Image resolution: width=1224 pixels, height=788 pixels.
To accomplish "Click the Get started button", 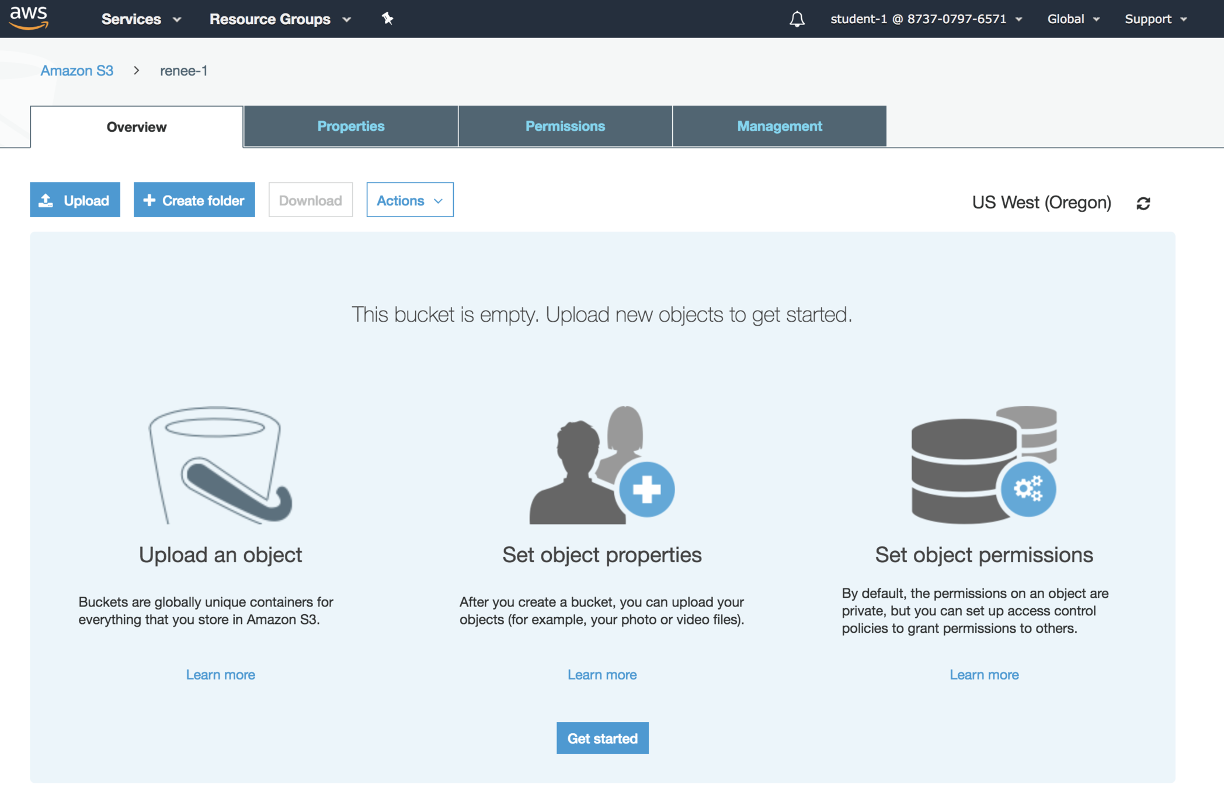I will pyautogui.click(x=602, y=738).
